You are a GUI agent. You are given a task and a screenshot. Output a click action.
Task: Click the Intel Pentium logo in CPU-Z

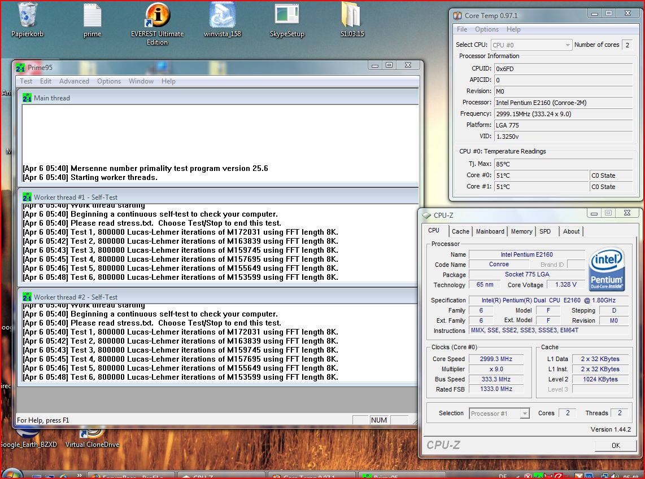pos(607,270)
